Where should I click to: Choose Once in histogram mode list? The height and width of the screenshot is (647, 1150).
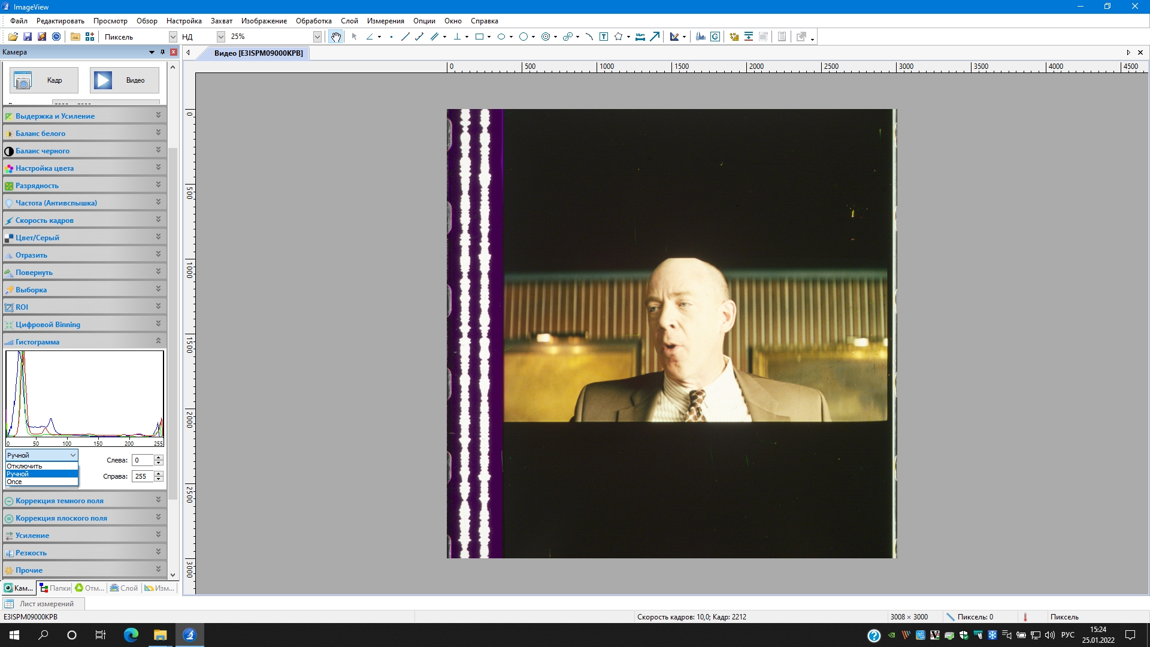click(14, 482)
